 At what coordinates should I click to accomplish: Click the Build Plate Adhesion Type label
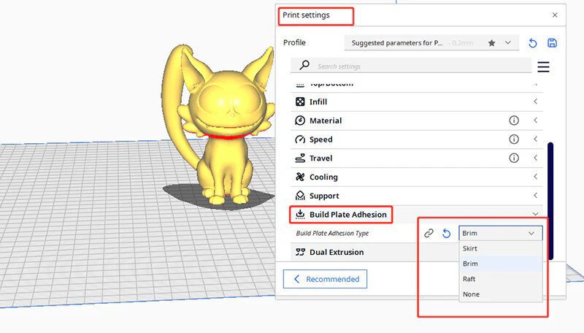332,233
